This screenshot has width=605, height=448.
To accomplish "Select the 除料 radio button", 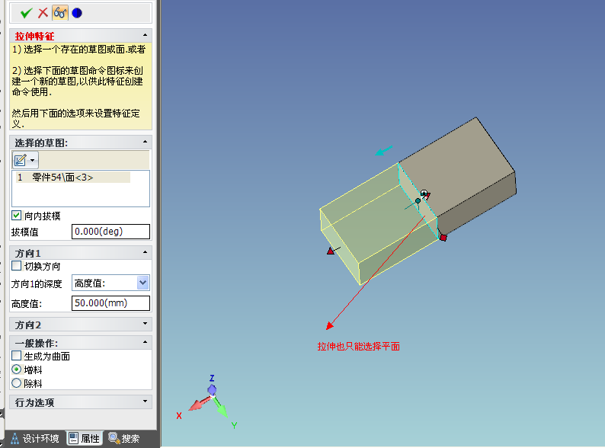I will tap(17, 383).
